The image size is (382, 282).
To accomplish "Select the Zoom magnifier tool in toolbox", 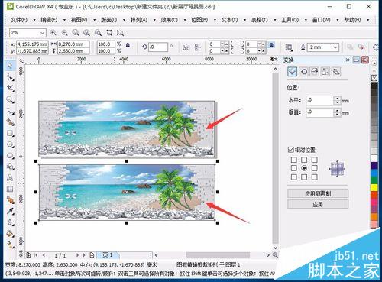I will (x=10, y=99).
